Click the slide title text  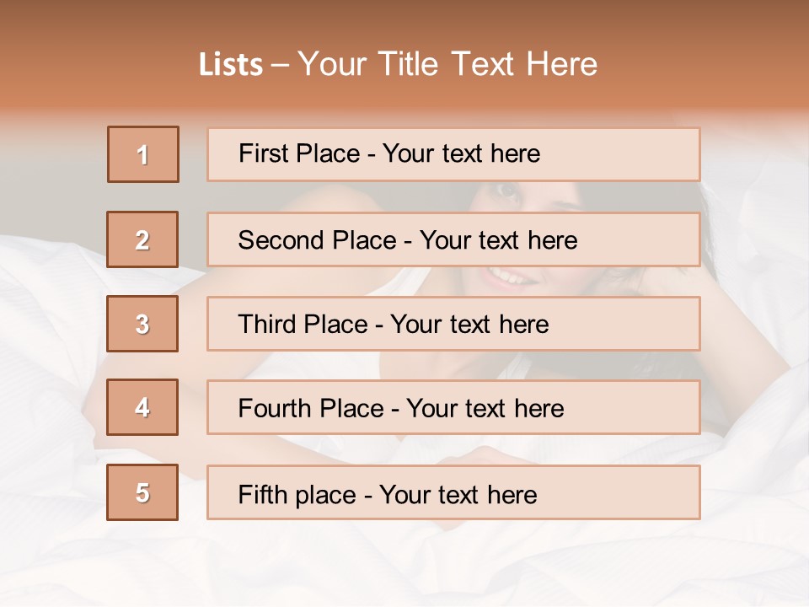click(398, 64)
